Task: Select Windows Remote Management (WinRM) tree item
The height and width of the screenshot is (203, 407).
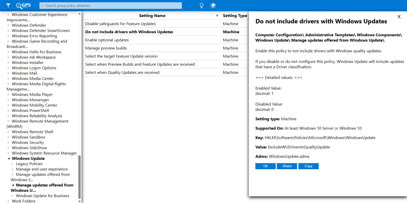Action: tap(37, 124)
